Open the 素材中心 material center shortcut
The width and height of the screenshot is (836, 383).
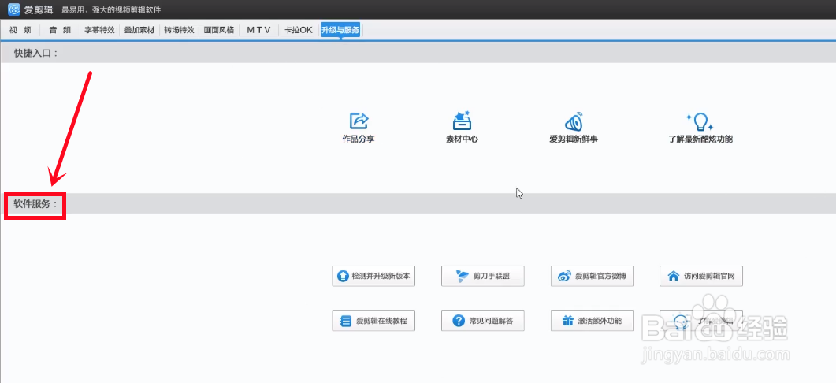[x=461, y=128]
